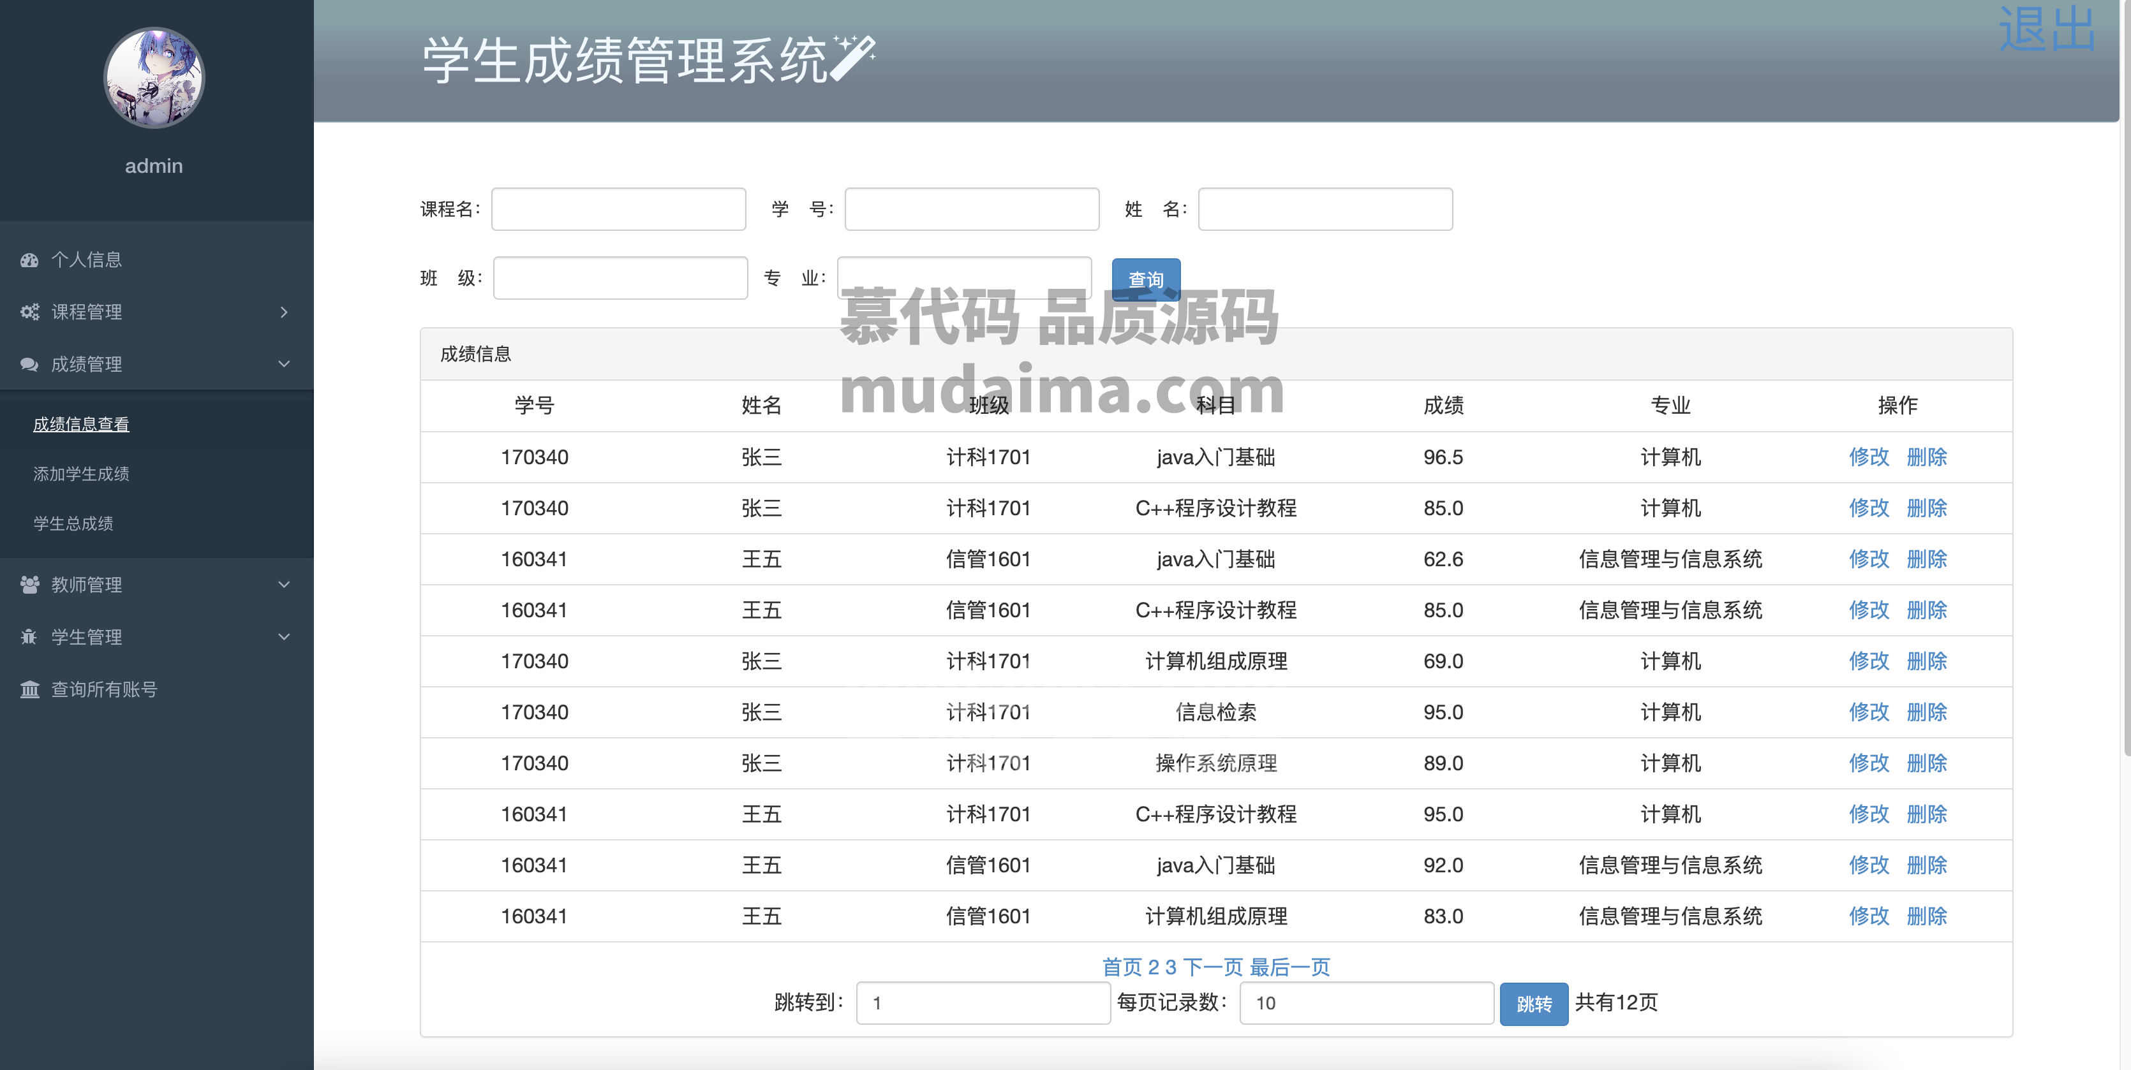Click the 个人信息 dashboard icon
2131x1070 pixels.
(30, 260)
